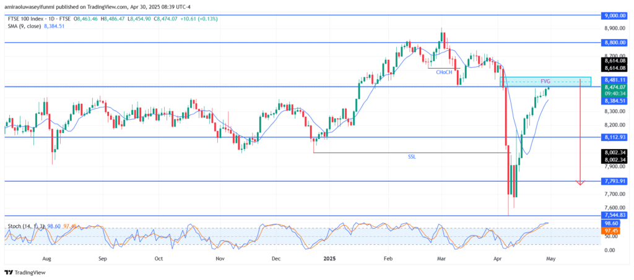The width and height of the screenshot is (634, 280).
Task: Click the Oct label on time axis
Action: (158, 258)
